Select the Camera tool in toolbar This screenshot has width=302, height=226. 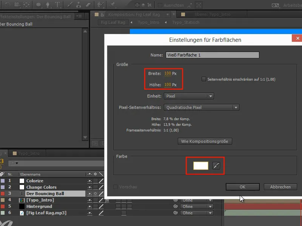[17, 5]
